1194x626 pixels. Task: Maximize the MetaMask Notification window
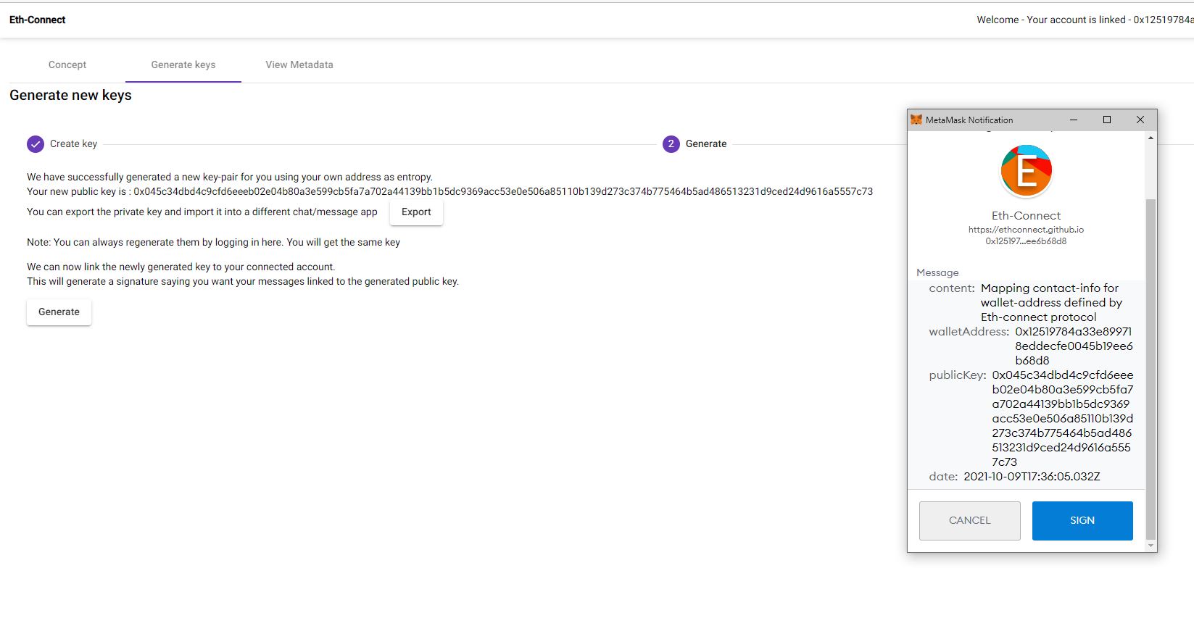1107,120
